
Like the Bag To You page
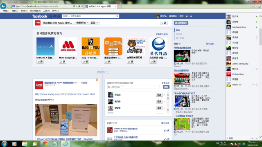[x=85, y=62]
